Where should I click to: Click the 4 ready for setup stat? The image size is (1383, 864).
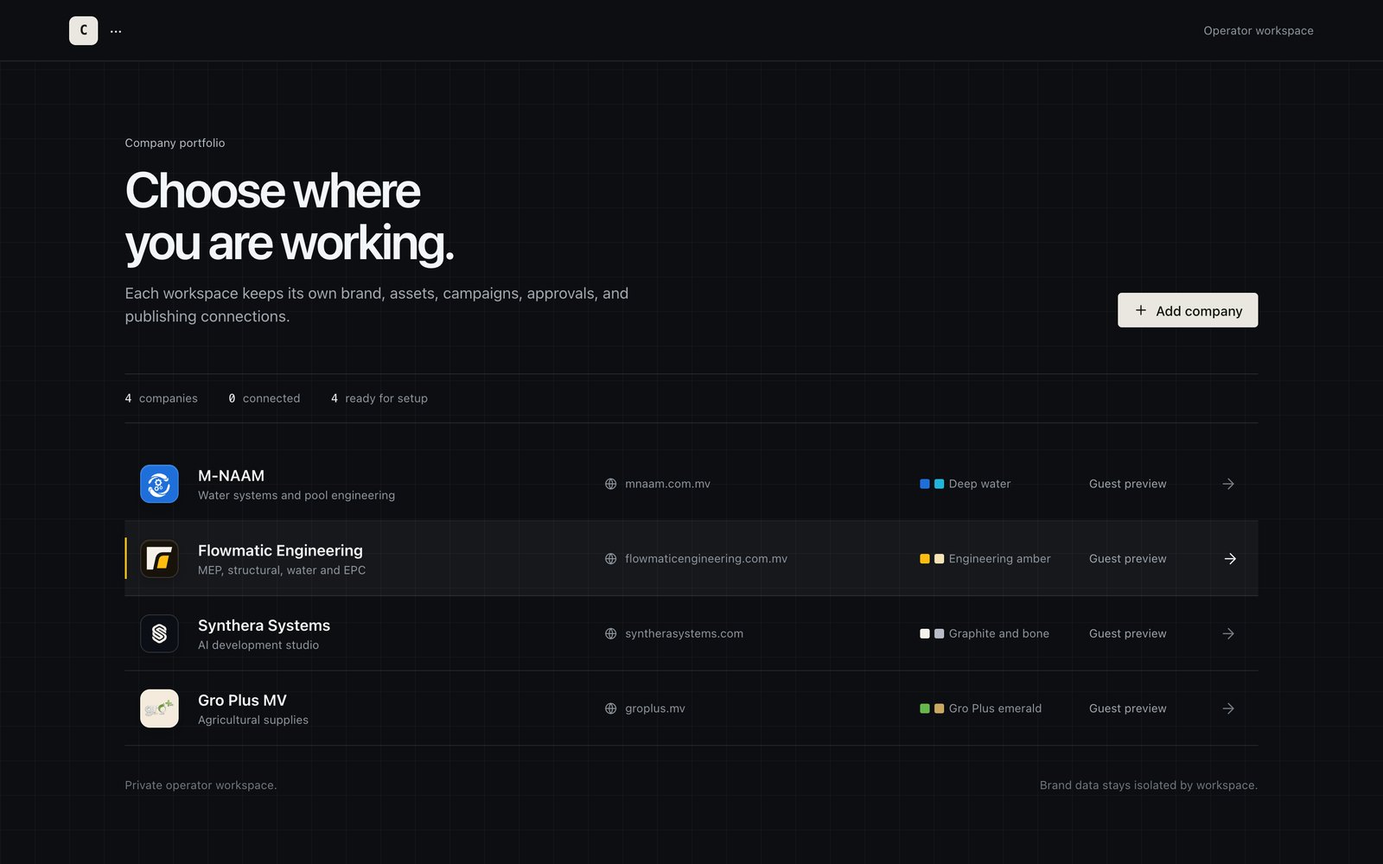379,398
